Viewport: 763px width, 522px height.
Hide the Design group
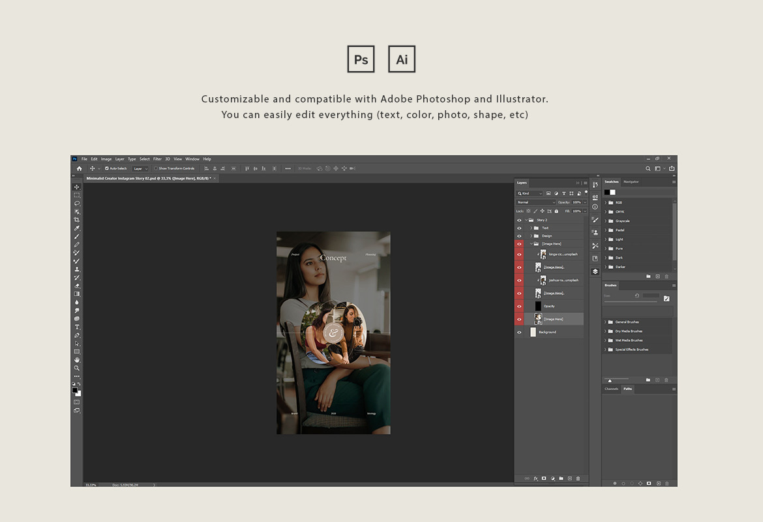(x=519, y=236)
